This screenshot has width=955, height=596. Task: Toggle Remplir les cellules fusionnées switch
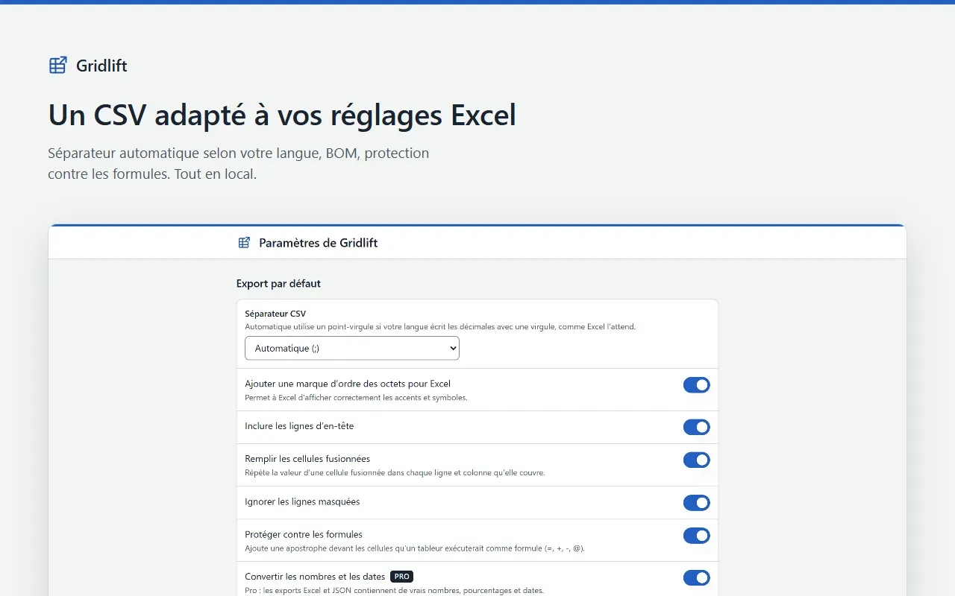(x=697, y=460)
